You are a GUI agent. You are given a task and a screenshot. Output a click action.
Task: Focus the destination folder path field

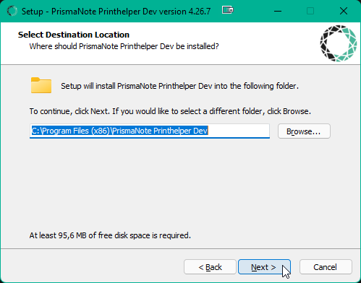(150, 131)
